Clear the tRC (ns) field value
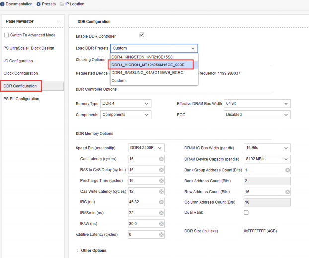 click(161, 202)
